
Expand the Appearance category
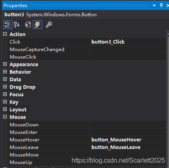click(5, 64)
